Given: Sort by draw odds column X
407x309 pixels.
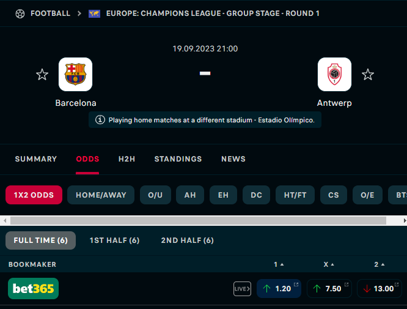Looking at the screenshot, I should [x=329, y=264].
